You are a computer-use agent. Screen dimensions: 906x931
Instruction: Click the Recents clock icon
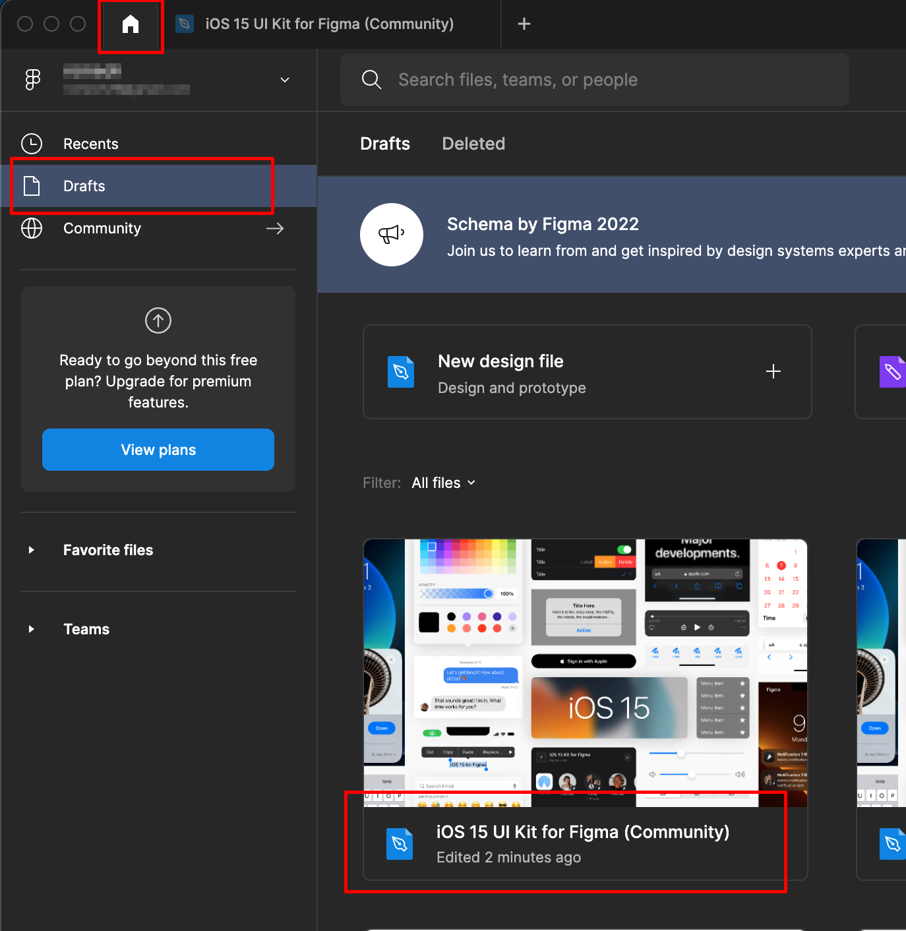[x=32, y=144]
